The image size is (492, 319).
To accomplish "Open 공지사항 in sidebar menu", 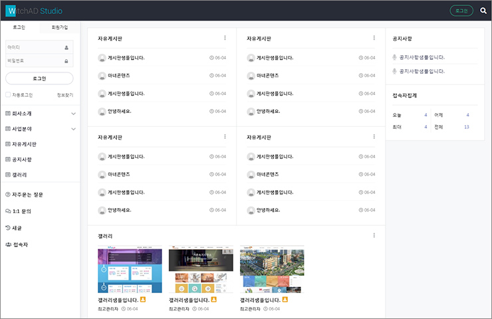I will pos(22,159).
